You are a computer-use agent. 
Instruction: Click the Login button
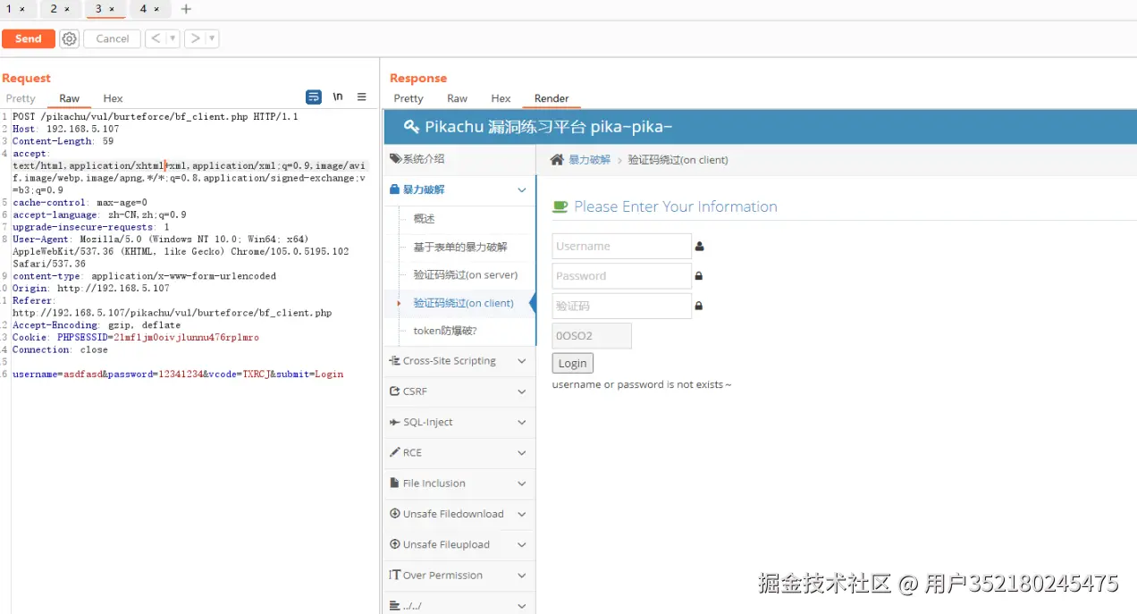pyautogui.click(x=572, y=363)
